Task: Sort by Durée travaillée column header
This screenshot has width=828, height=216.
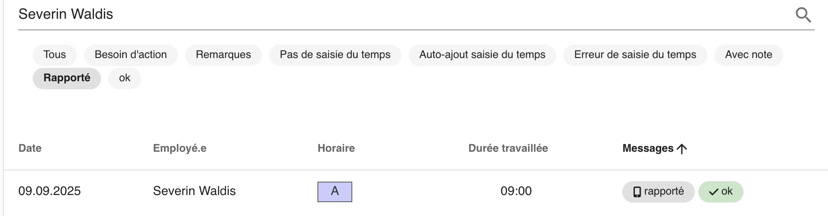Action: 508,148
